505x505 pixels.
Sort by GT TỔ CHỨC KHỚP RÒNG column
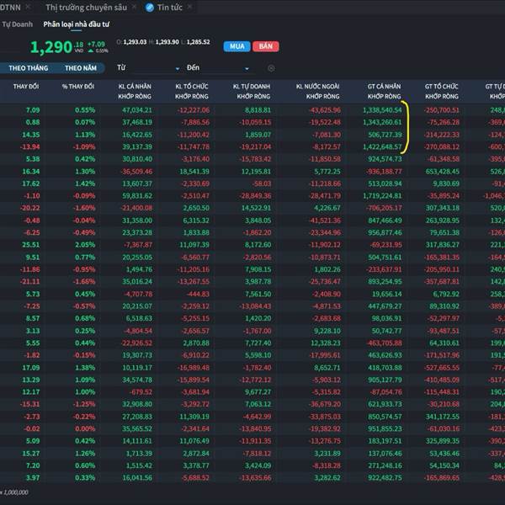[x=442, y=91]
